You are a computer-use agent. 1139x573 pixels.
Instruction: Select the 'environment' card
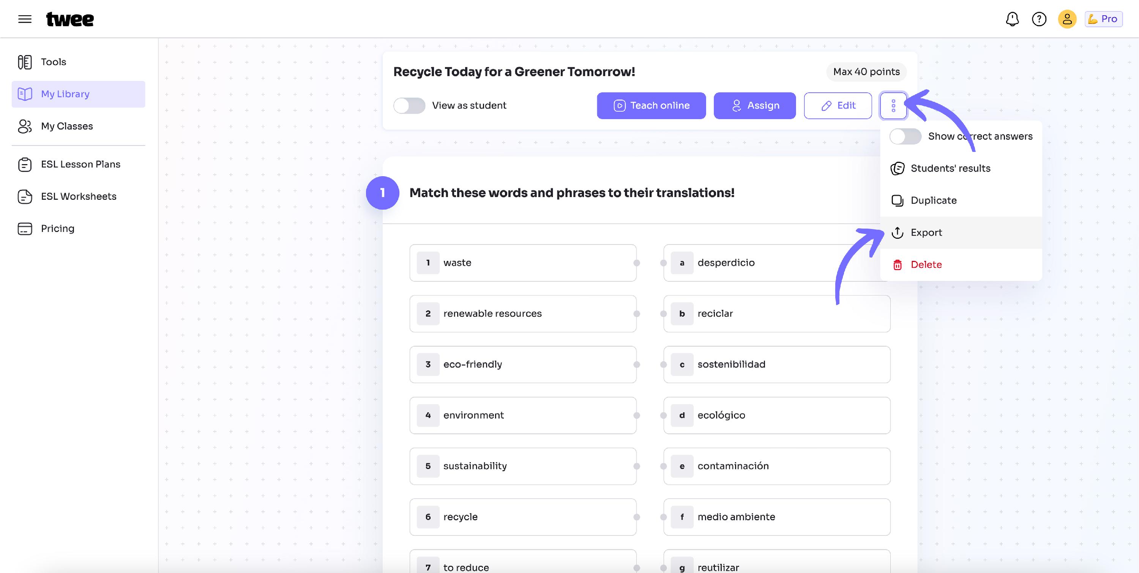pos(523,415)
